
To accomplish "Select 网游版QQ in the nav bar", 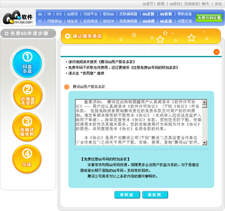I will [x=54, y=21].
